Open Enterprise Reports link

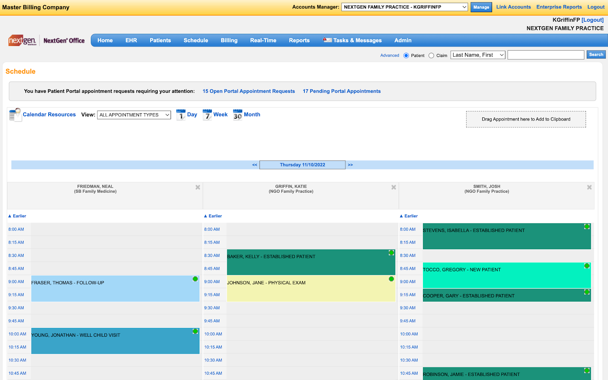coord(559,7)
